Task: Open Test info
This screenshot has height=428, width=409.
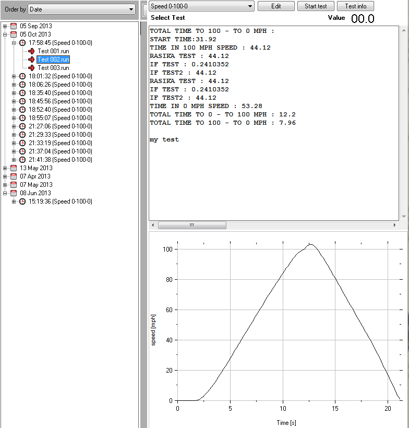Action: click(x=355, y=6)
